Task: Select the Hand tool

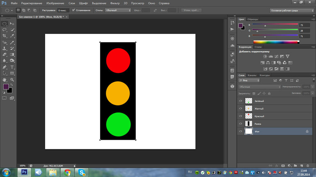Action: 5,79
